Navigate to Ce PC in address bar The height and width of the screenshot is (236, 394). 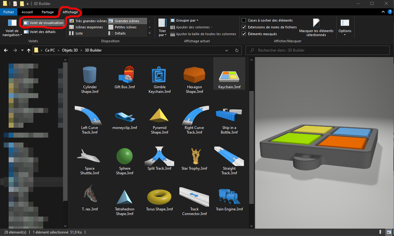click(x=50, y=50)
